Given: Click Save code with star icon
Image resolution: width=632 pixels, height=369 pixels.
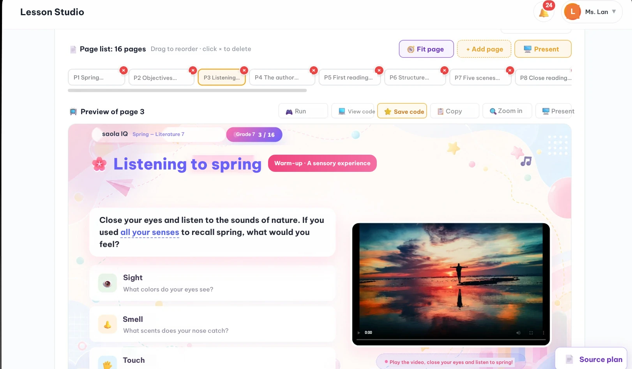Looking at the screenshot, I should (x=402, y=111).
